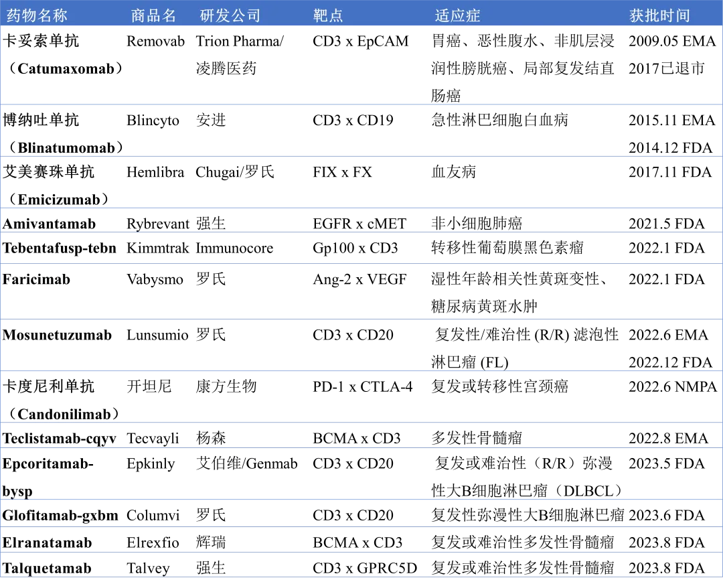
Task: Click the 急性淋巴细胞白血病 indication
Action: [x=499, y=120]
